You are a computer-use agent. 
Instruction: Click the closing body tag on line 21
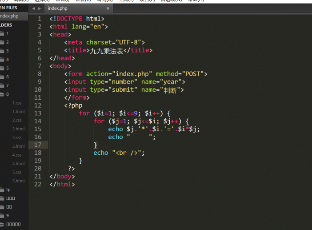(x=62, y=177)
